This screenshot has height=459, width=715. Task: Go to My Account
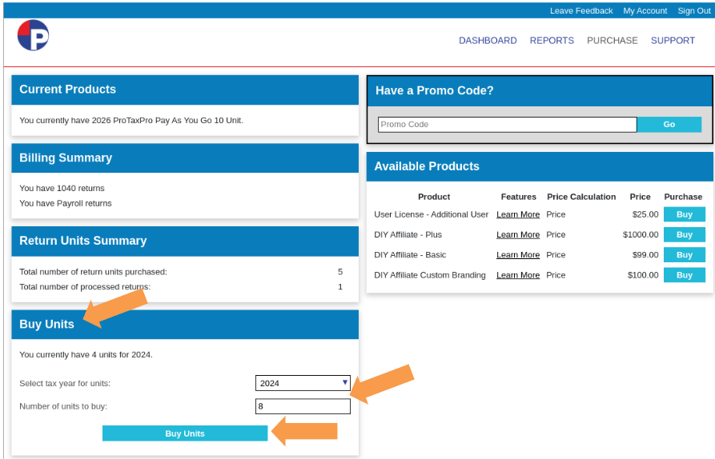point(645,11)
